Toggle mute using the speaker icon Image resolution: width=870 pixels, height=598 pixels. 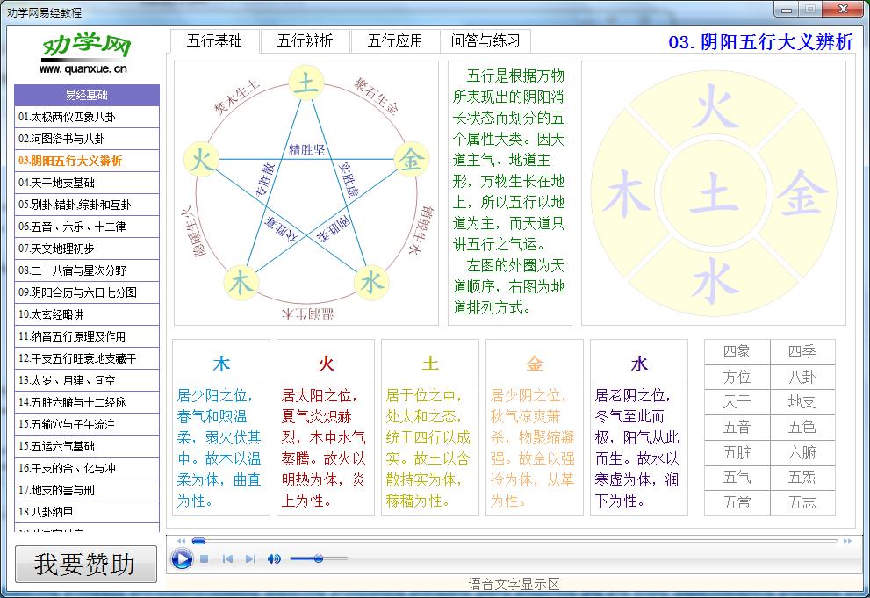click(274, 558)
